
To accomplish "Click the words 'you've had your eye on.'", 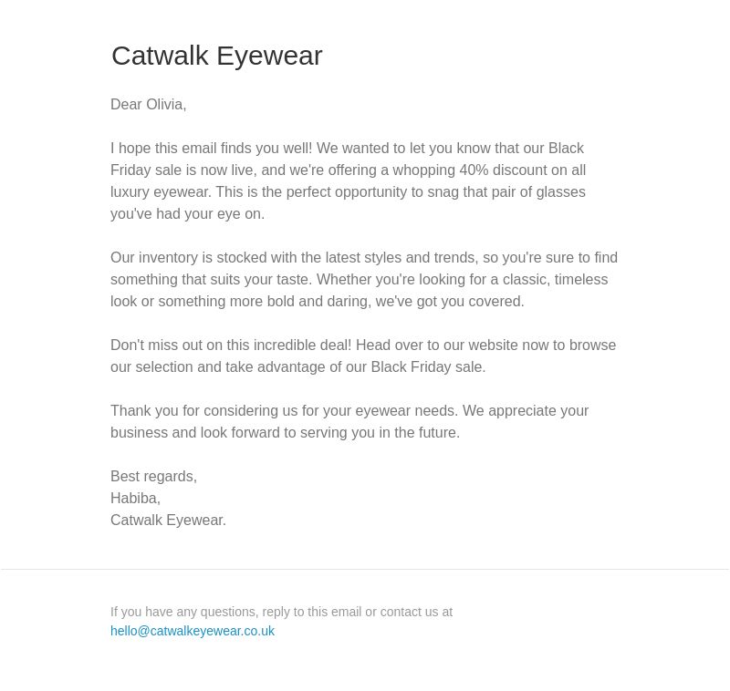I will pos(188,214).
